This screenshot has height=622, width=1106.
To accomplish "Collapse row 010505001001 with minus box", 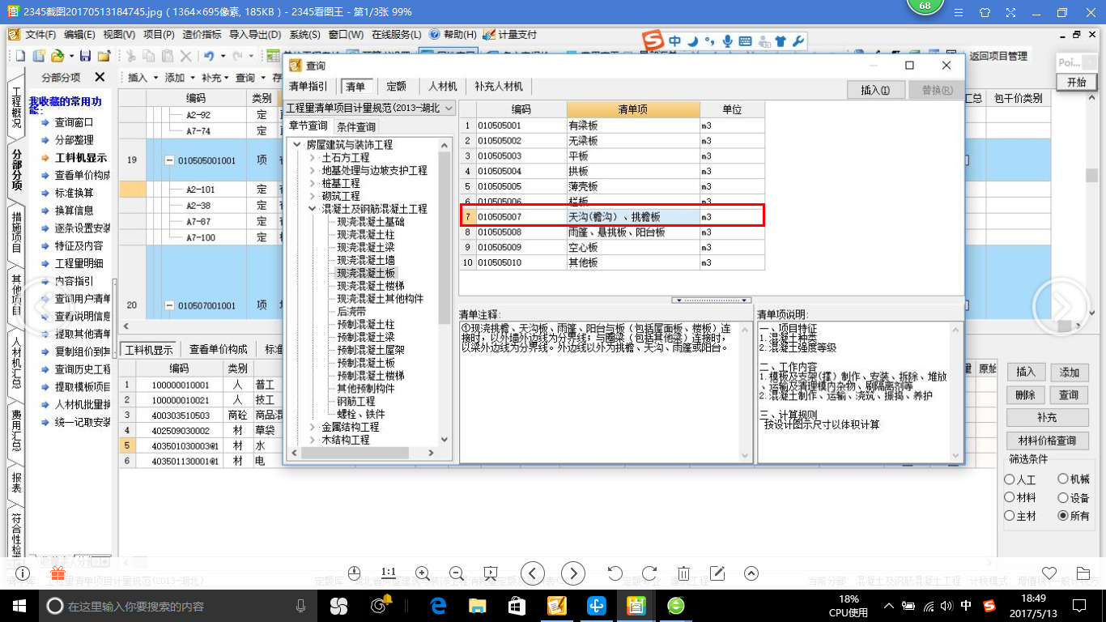I will (169, 160).
